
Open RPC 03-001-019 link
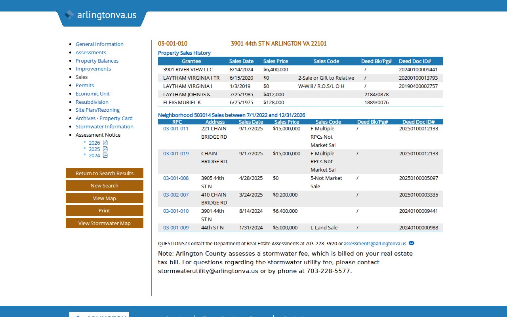(x=176, y=153)
